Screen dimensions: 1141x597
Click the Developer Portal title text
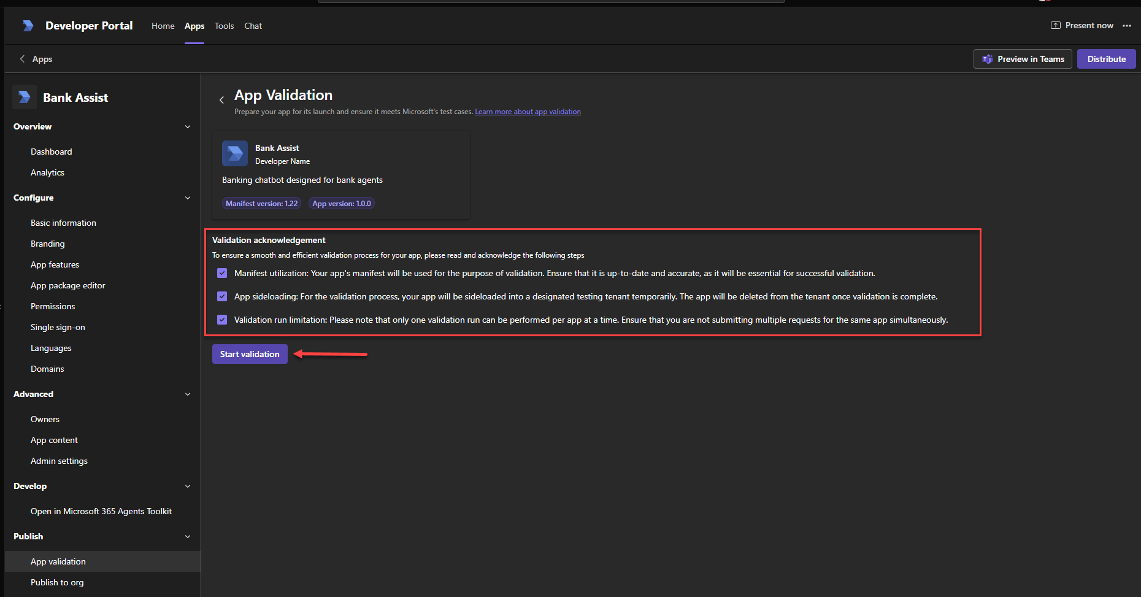coord(89,26)
